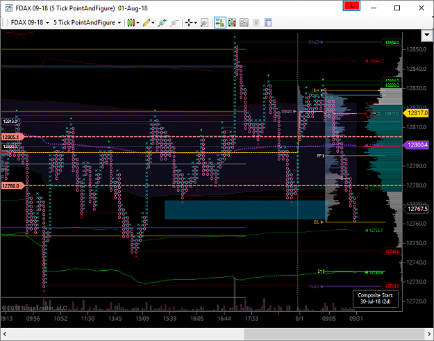The width and height of the screenshot is (434, 341).
Task: Click the salmon 12780.0 line label
Action: pyautogui.click(x=12, y=185)
